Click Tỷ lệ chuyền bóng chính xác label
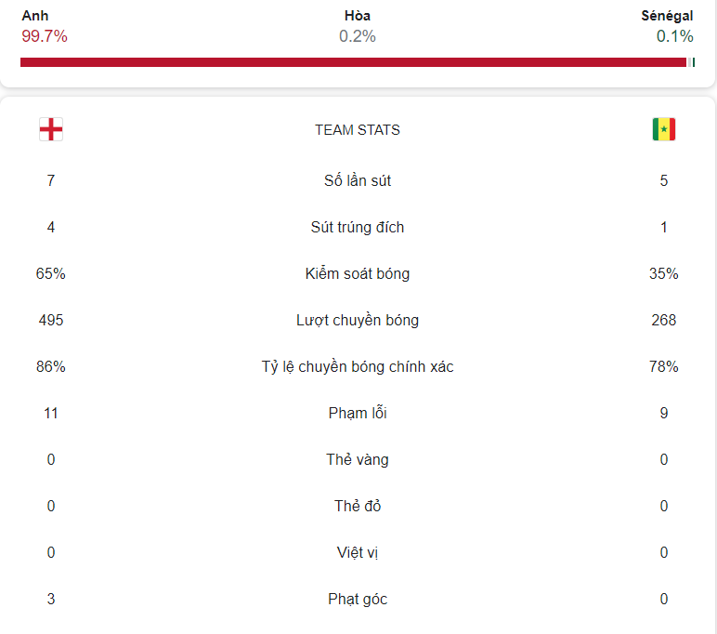The width and height of the screenshot is (717, 634). (358, 366)
